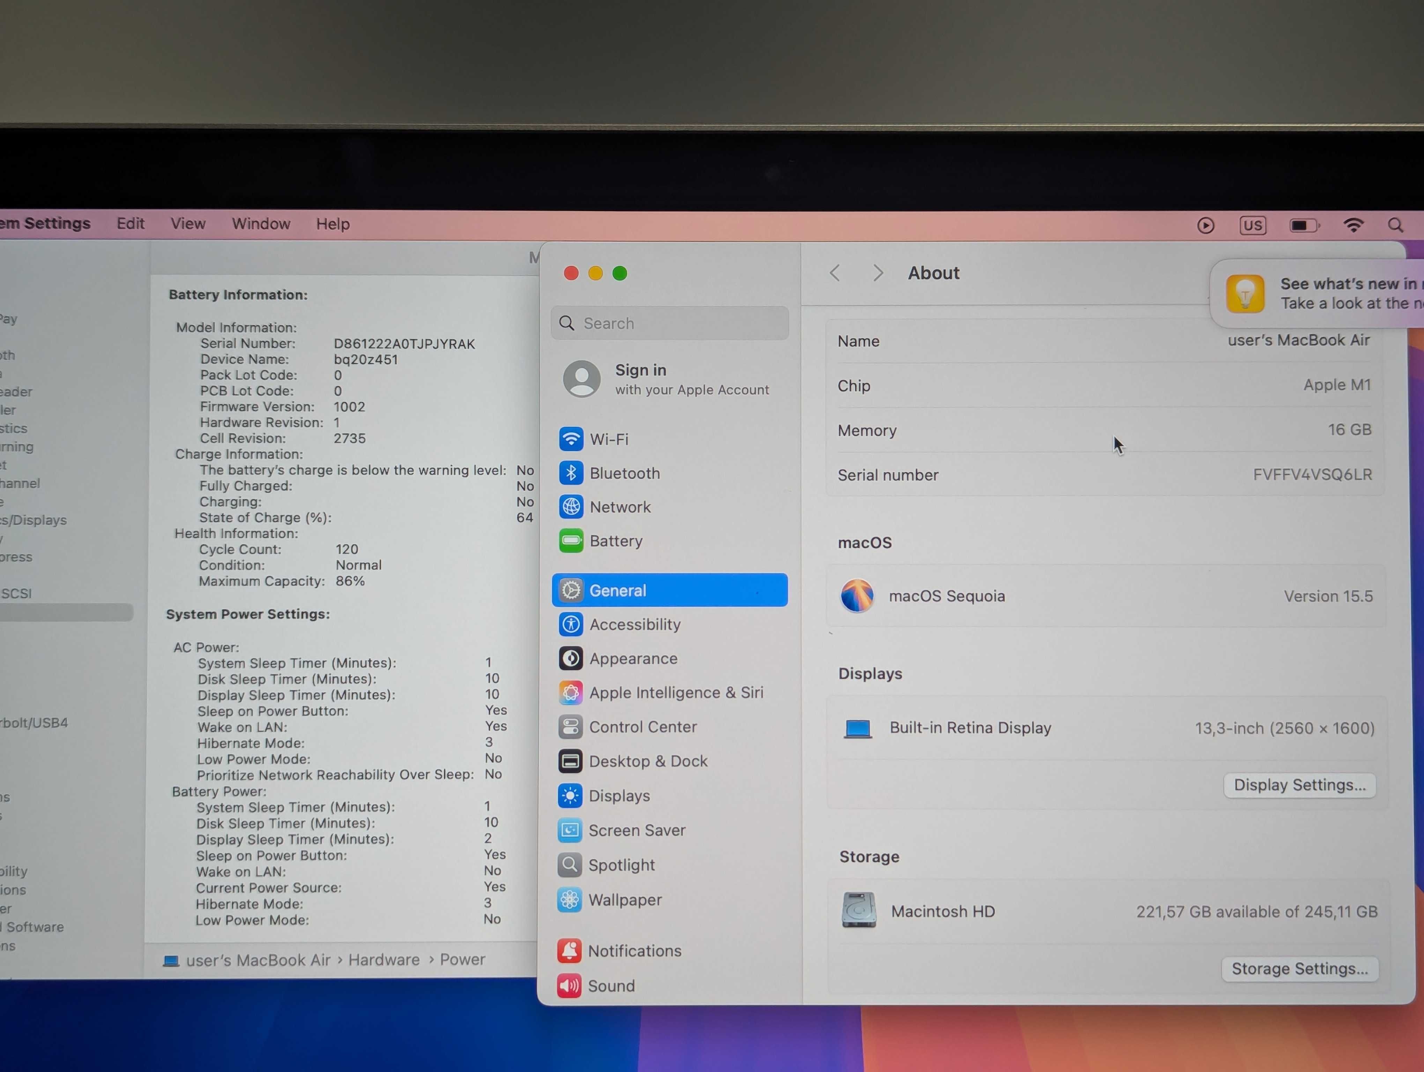Click Maximum Capacity 86% value
The height and width of the screenshot is (1072, 1424).
(x=350, y=581)
